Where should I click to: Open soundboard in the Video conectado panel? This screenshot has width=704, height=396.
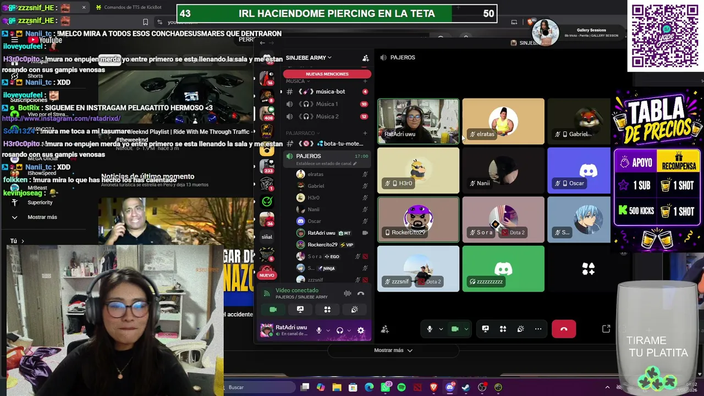(x=354, y=310)
